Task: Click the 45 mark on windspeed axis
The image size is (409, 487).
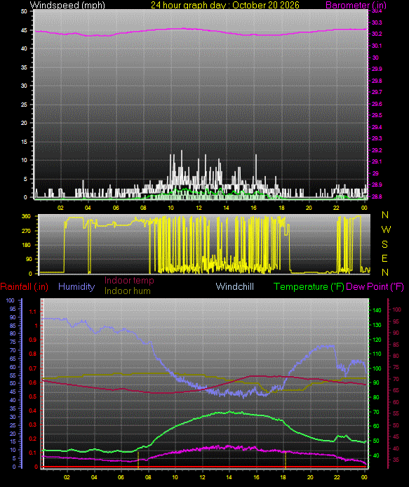Action: pyautogui.click(x=24, y=30)
